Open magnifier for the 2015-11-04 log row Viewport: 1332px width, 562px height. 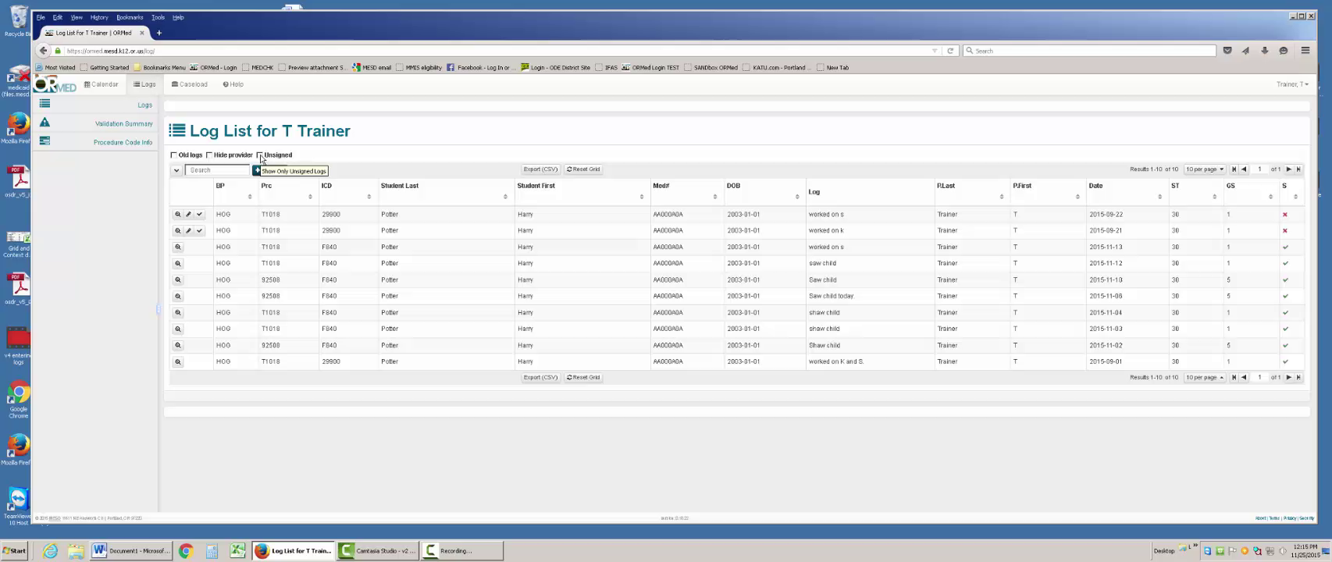point(178,312)
